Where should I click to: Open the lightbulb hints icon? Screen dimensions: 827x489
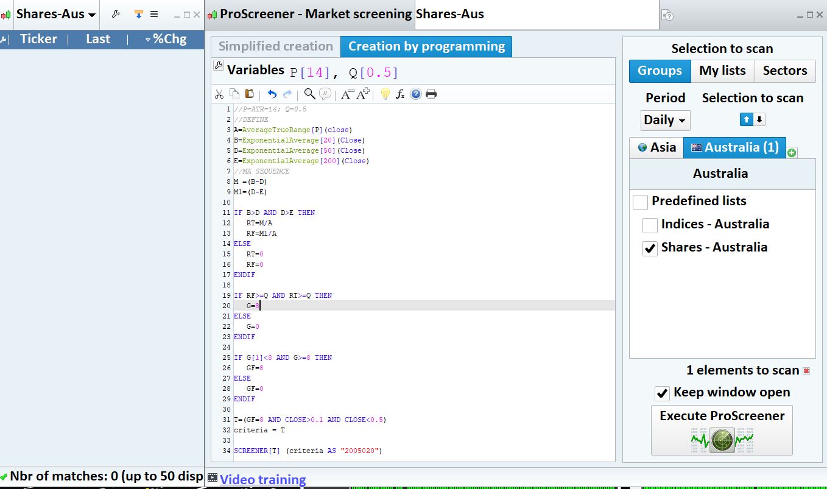(x=385, y=94)
